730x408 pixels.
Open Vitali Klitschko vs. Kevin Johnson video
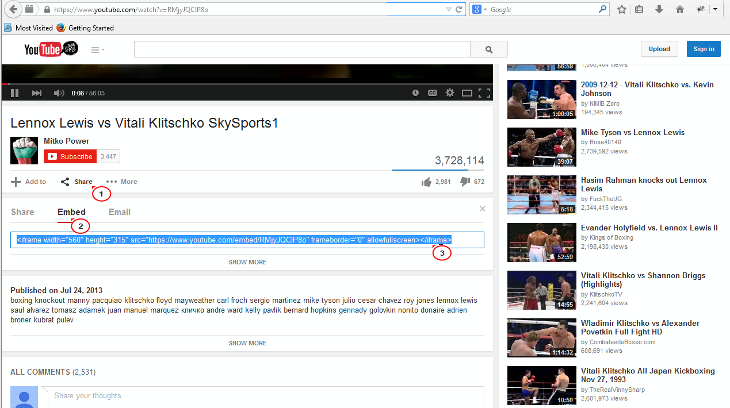pos(647,89)
